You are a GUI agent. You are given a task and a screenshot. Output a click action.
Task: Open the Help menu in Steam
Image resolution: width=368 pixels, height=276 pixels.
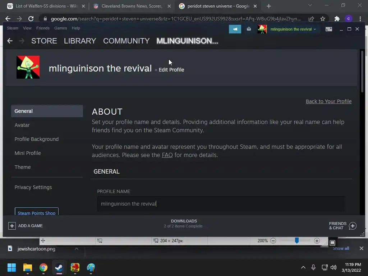(76, 28)
